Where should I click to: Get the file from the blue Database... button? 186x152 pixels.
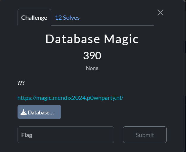(x=40, y=112)
